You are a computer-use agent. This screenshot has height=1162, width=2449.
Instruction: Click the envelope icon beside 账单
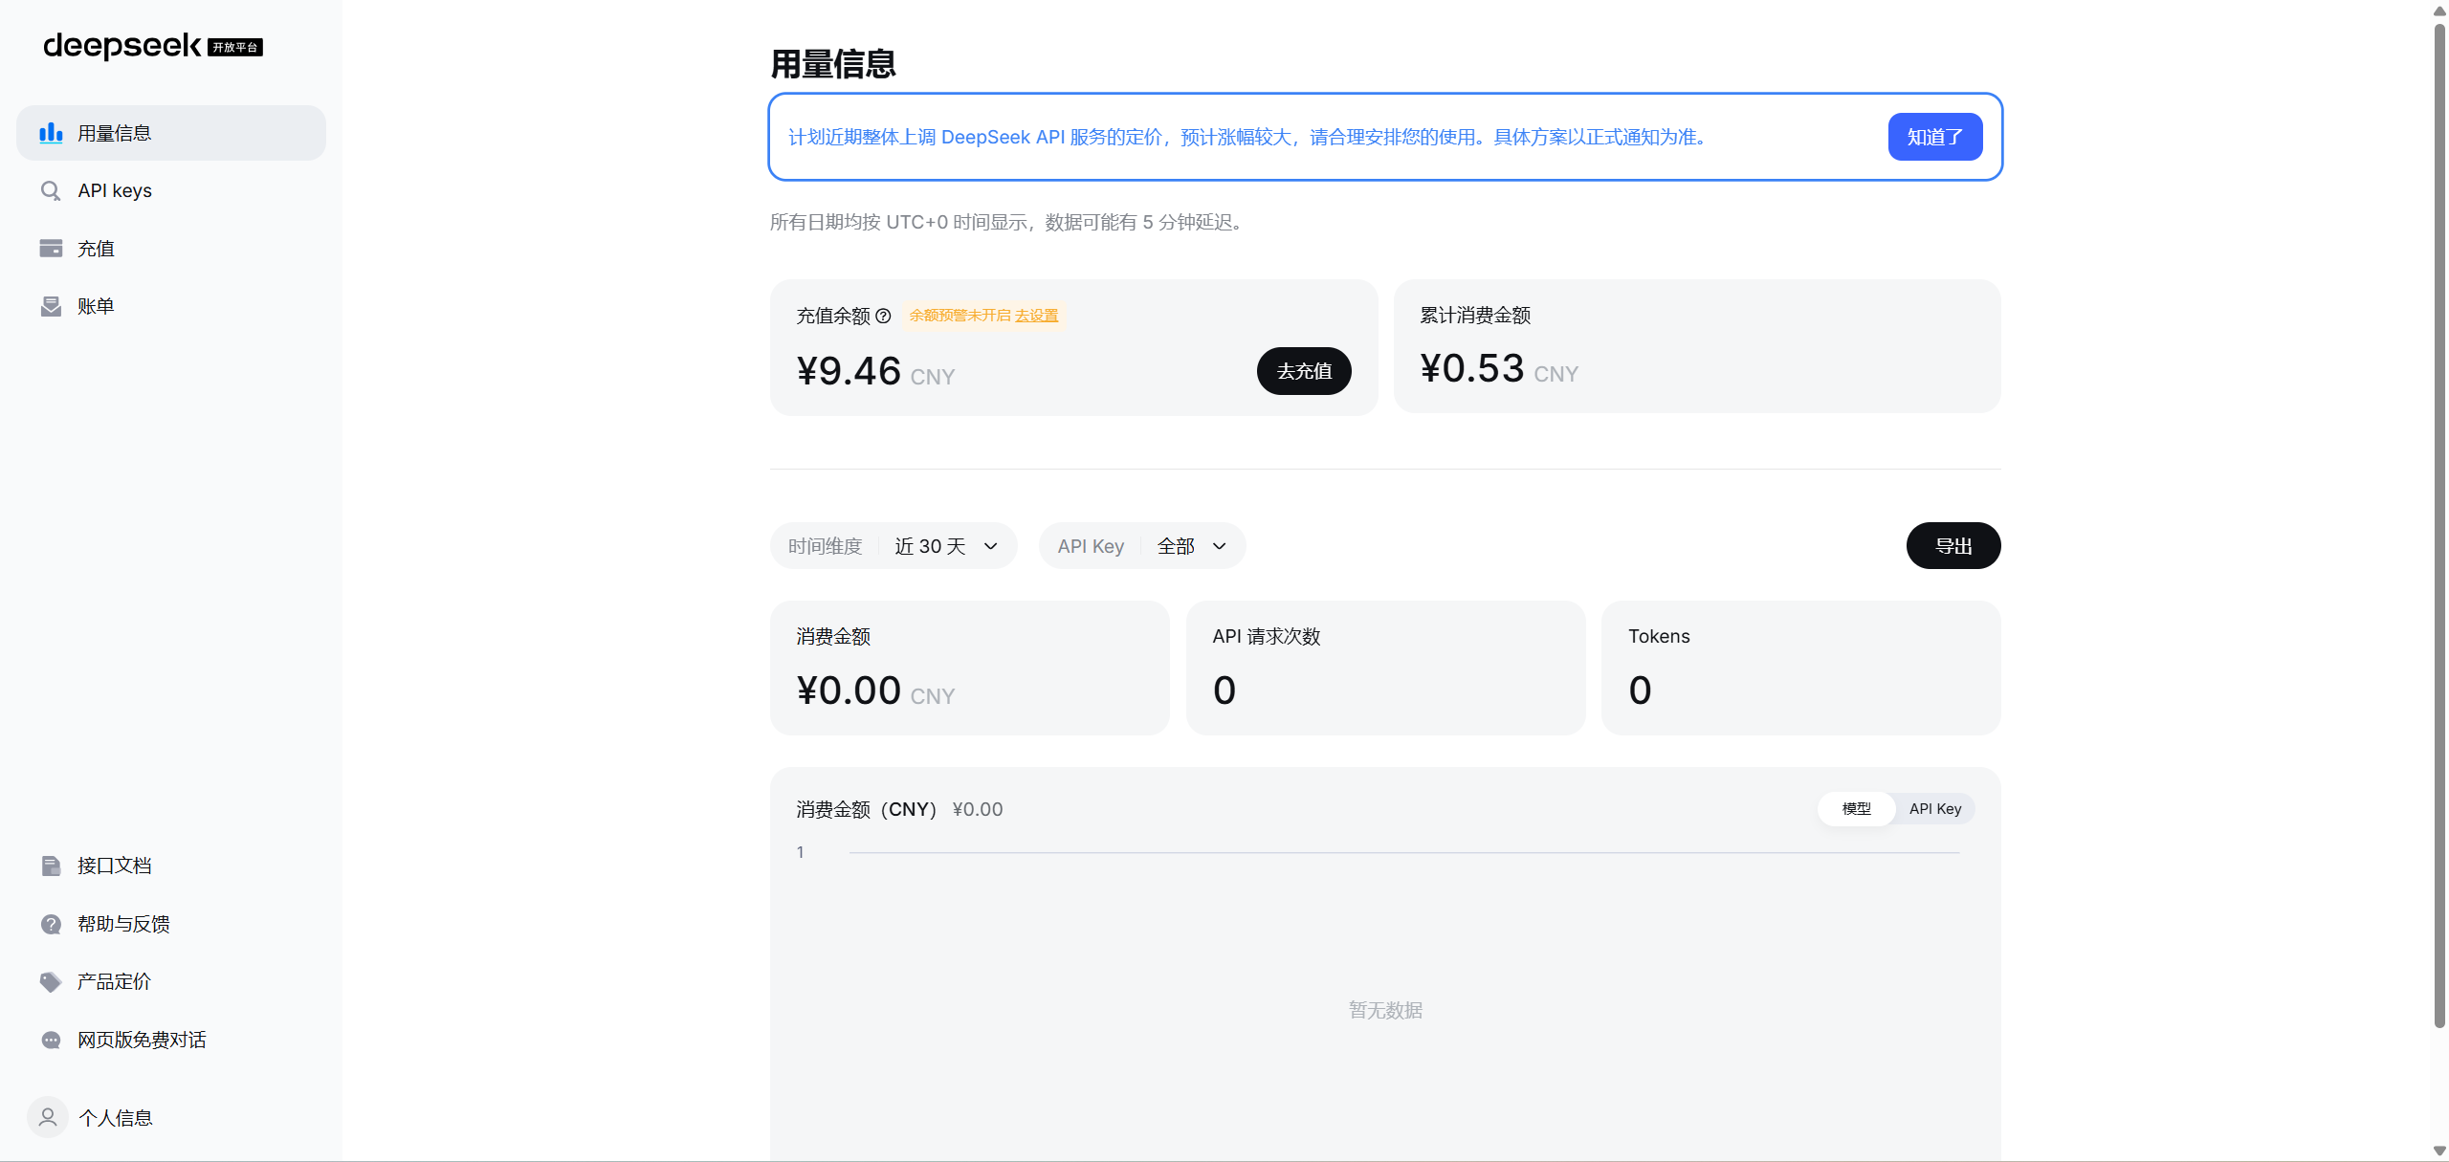(x=51, y=306)
